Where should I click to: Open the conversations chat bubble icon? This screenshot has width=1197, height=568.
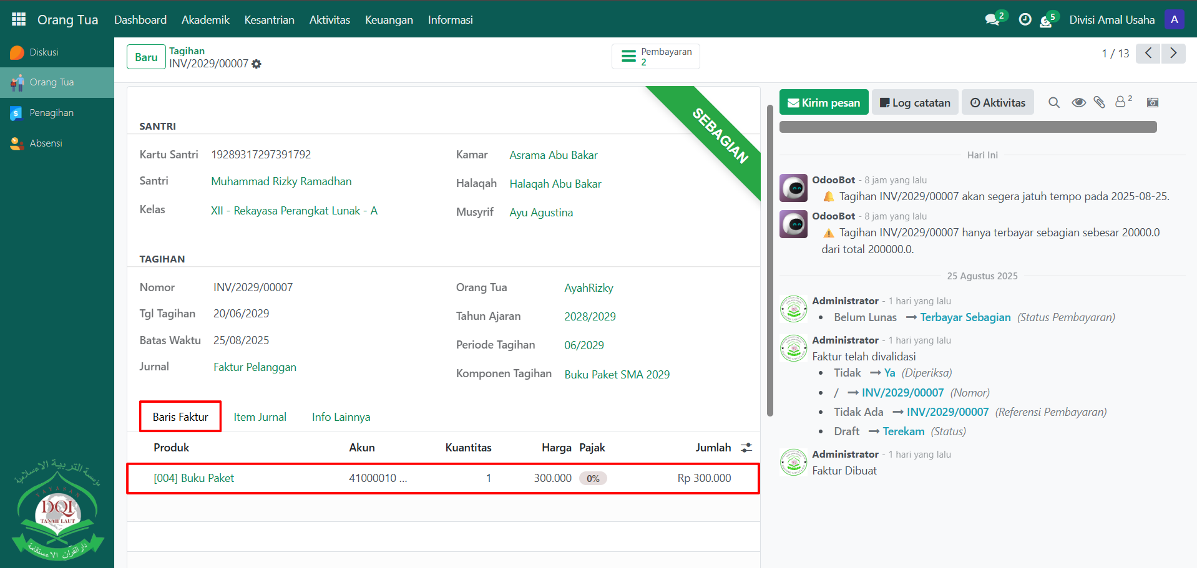coord(992,20)
